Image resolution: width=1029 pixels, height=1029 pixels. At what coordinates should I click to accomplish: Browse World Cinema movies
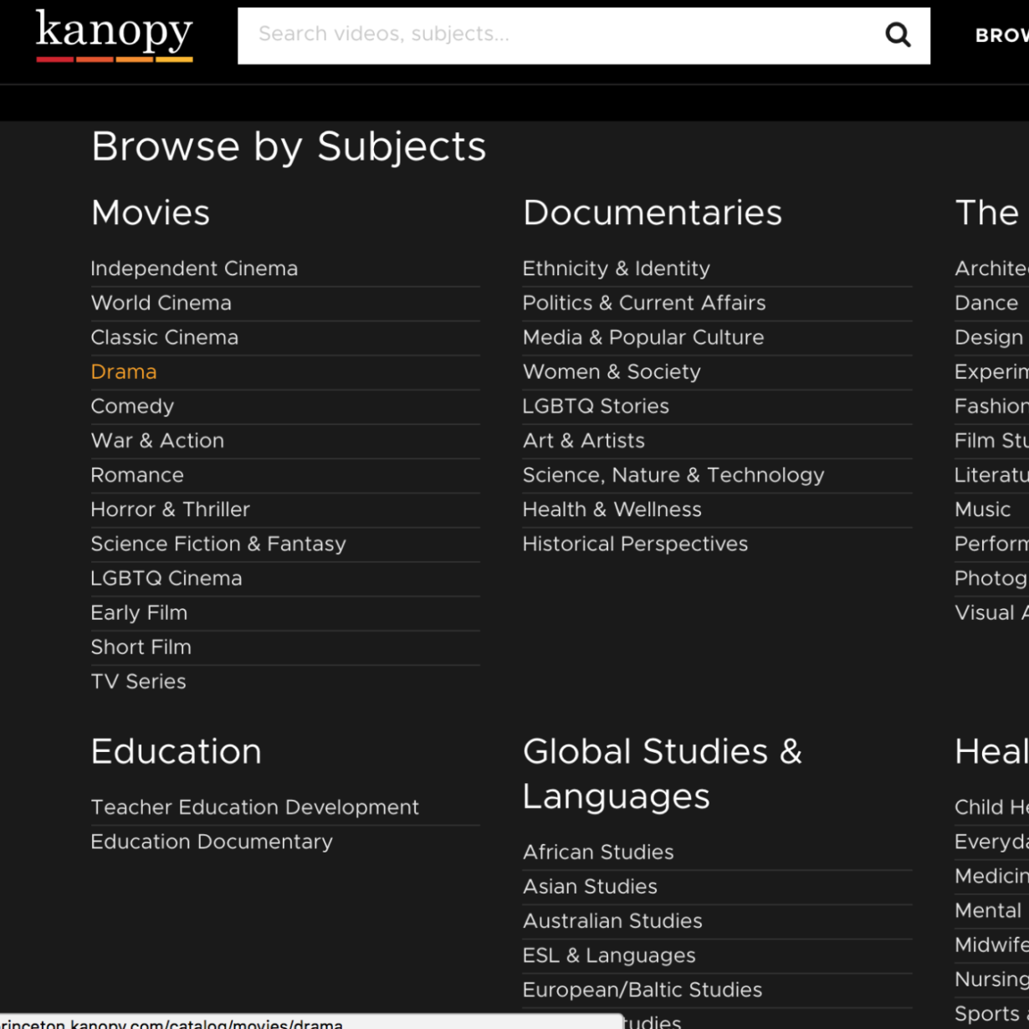tap(161, 303)
